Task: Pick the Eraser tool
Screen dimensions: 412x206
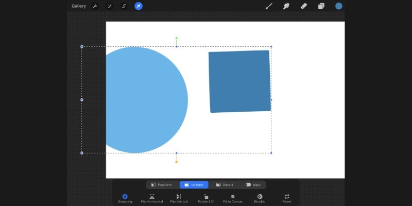Action: [x=304, y=6]
